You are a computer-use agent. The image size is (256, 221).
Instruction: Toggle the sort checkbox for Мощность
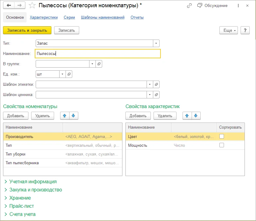pyautogui.click(x=222, y=145)
